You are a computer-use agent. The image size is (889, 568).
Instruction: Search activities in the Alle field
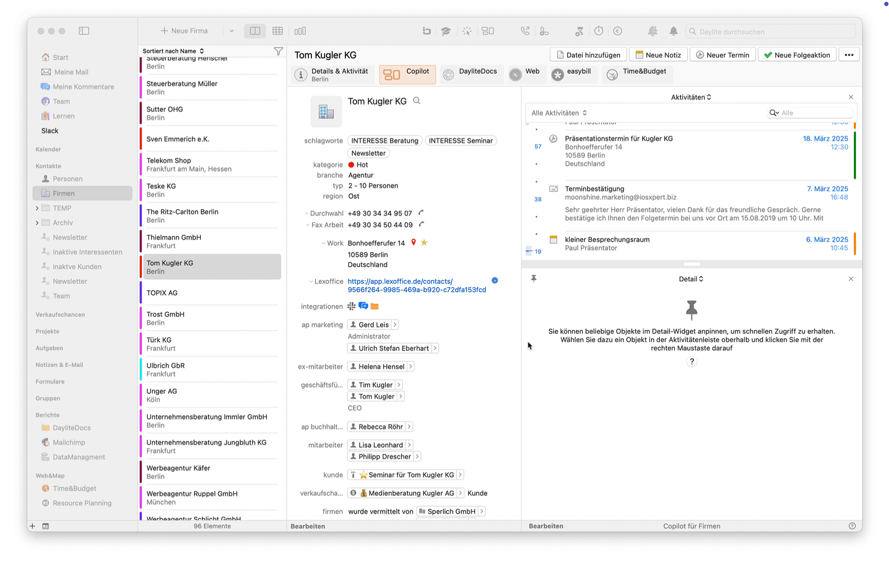pos(810,113)
